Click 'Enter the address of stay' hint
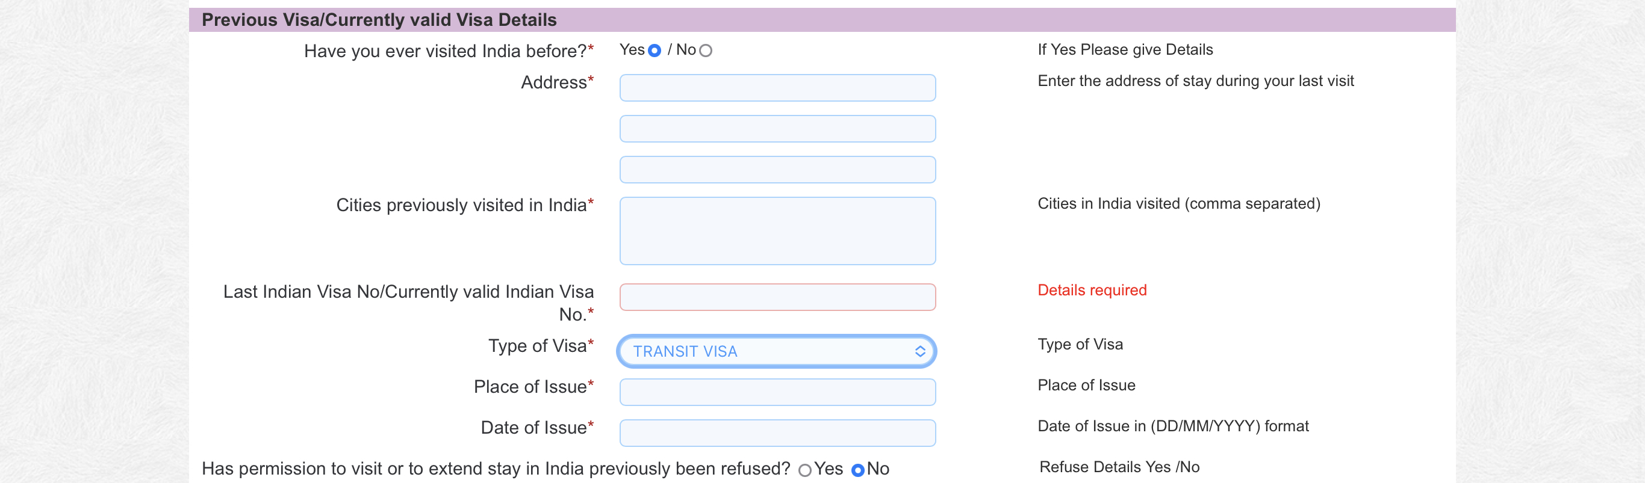Viewport: 1645px width, 483px height. [1195, 81]
